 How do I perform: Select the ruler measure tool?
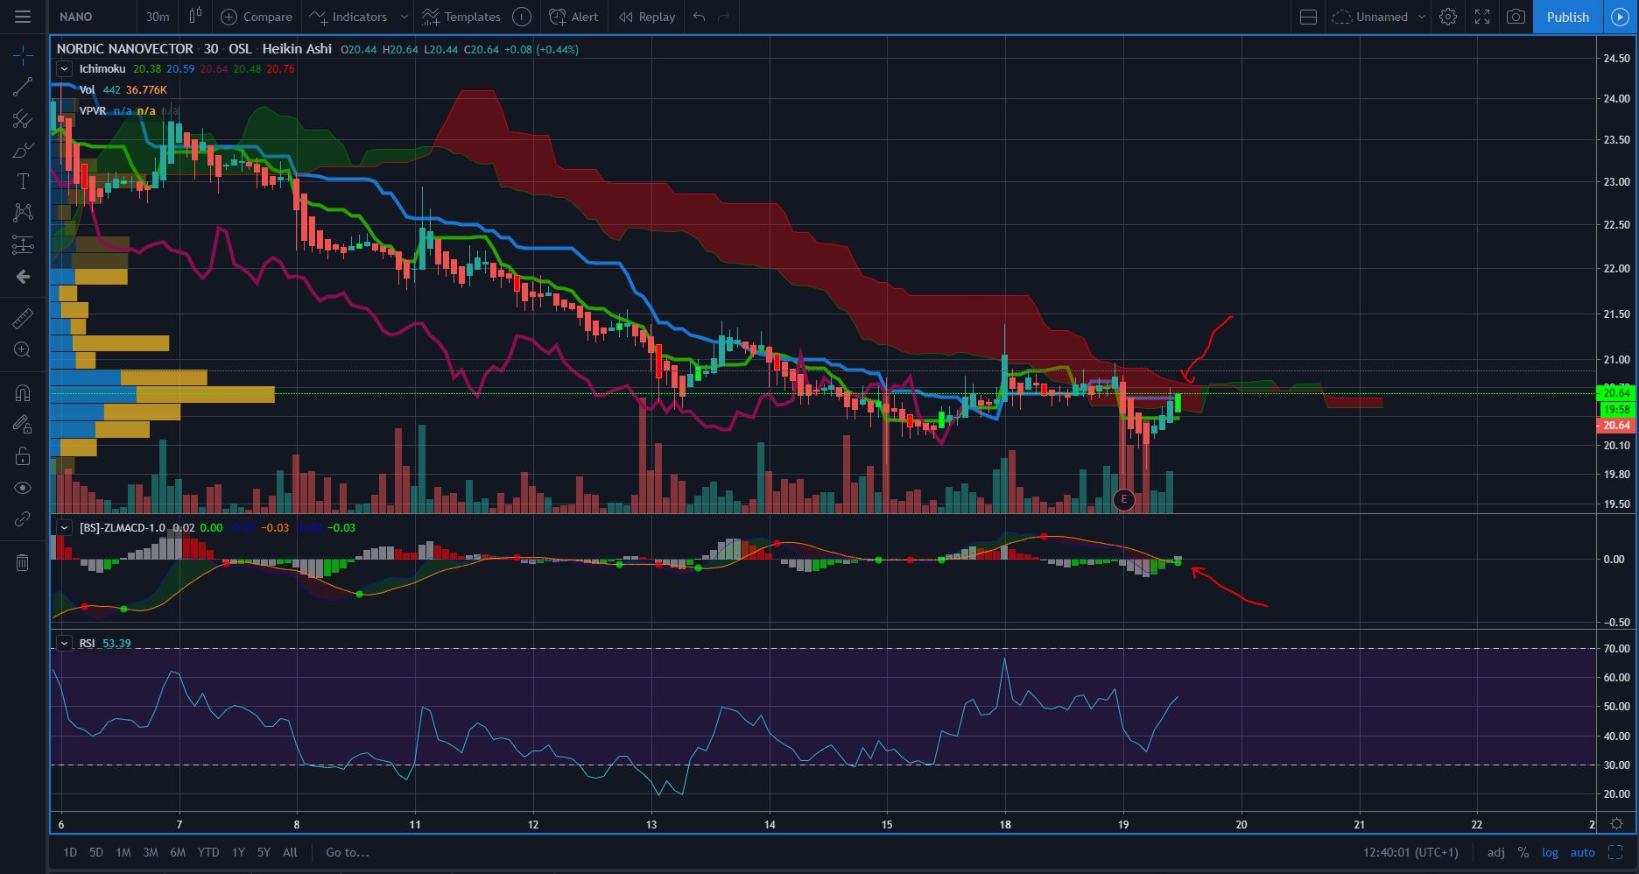[23, 318]
